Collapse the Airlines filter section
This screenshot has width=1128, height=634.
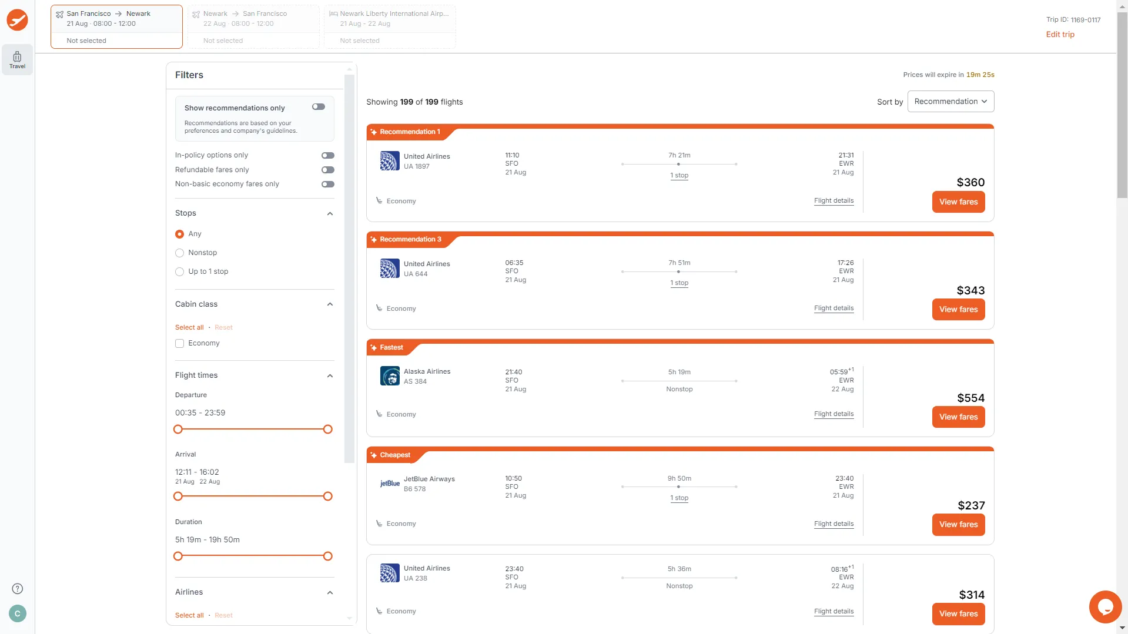click(x=330, y=592)
